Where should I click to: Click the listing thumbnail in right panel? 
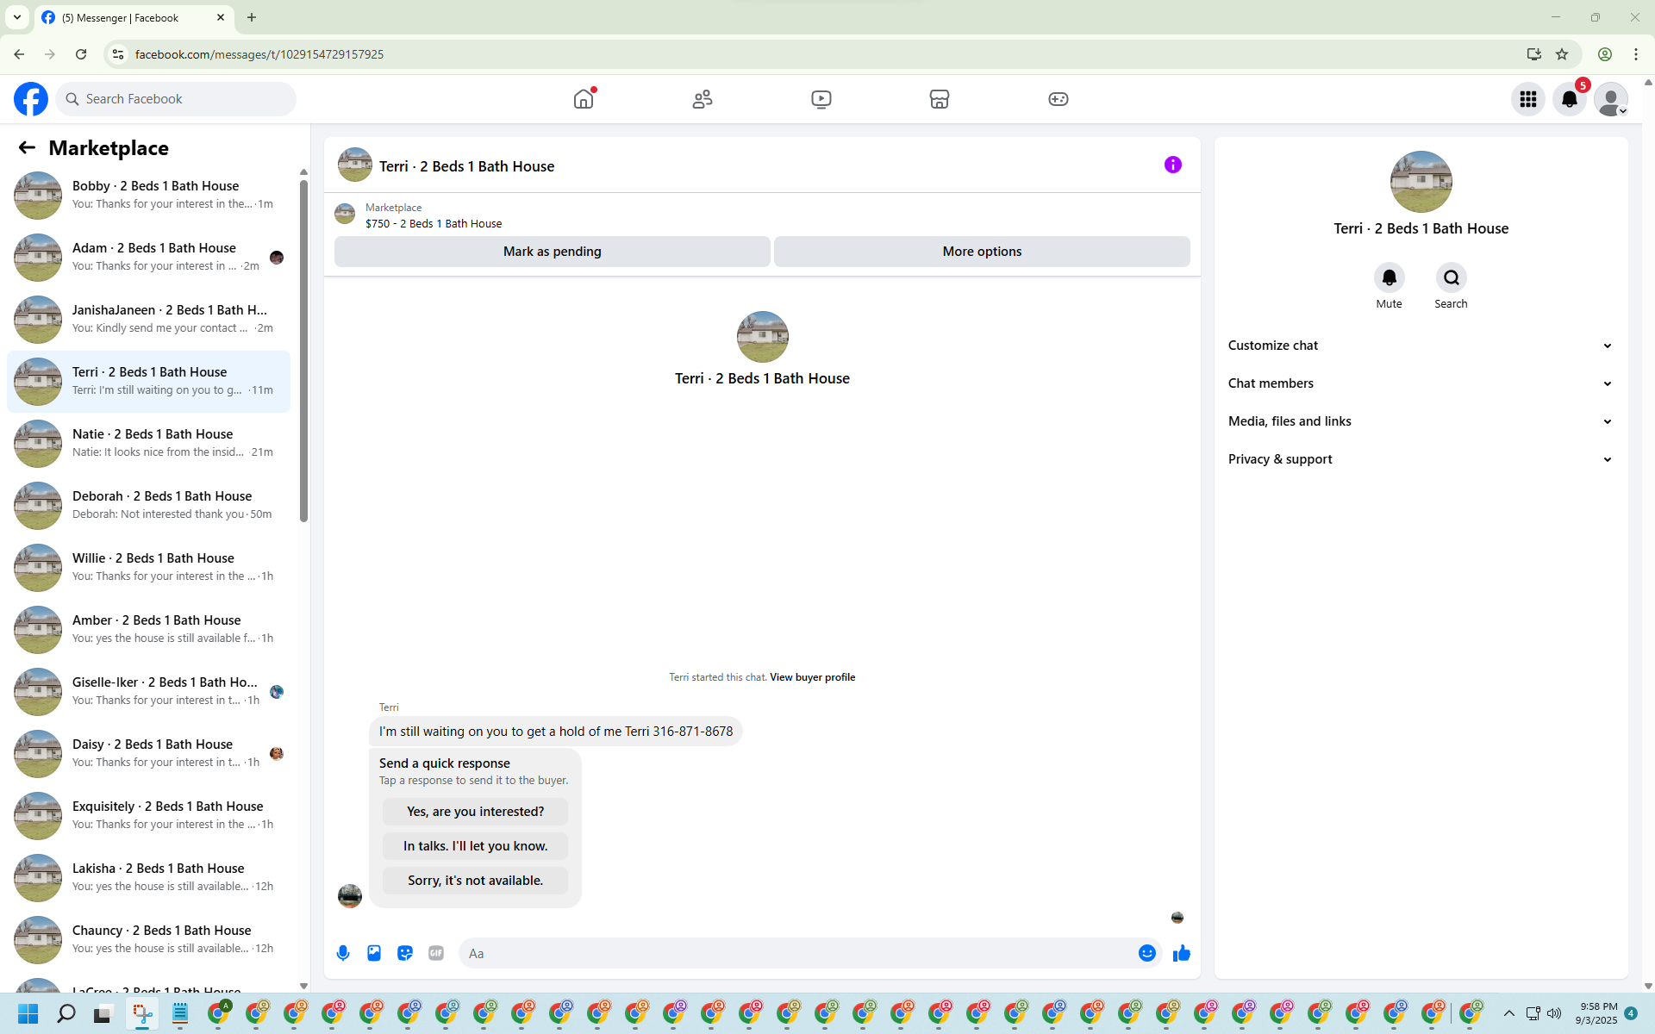click(x=1421, y=182)
